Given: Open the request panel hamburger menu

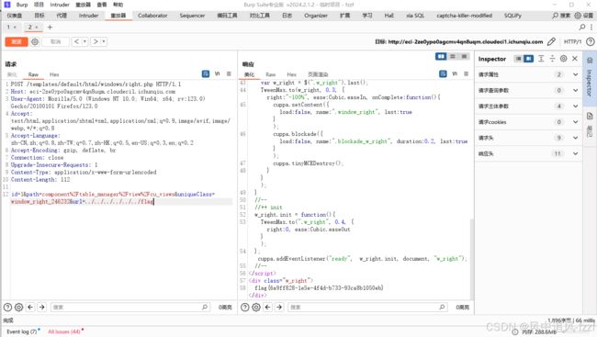Looking at the screenshot, I should coord(229,73).
